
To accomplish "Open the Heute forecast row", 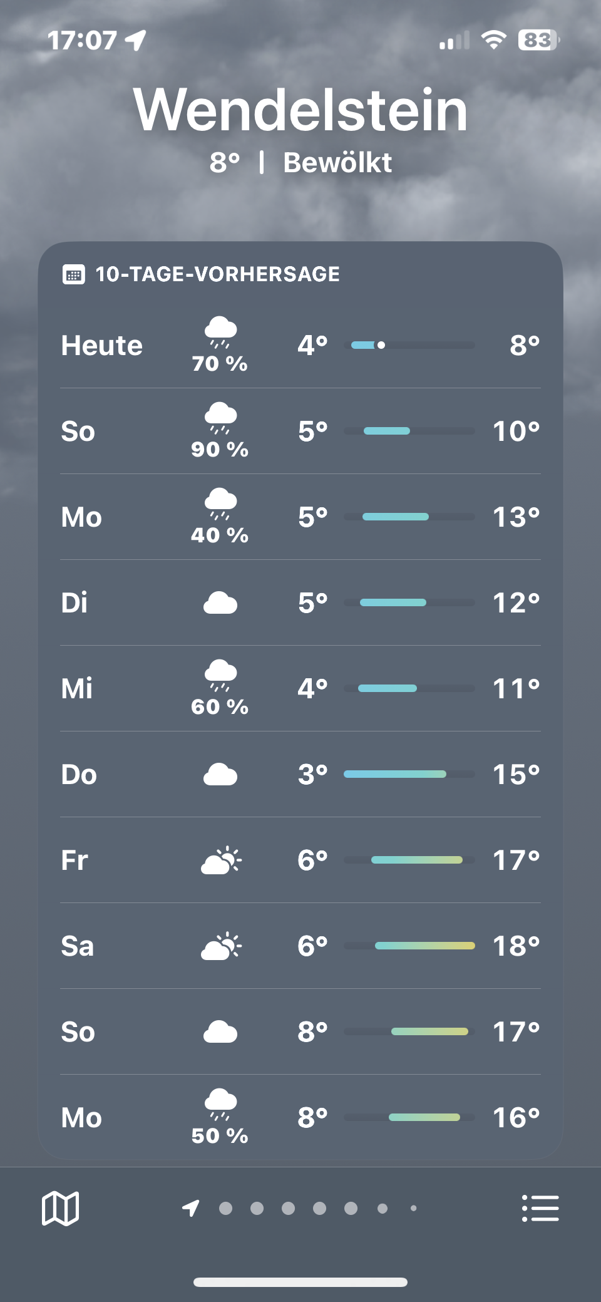I will coord(300,346).
